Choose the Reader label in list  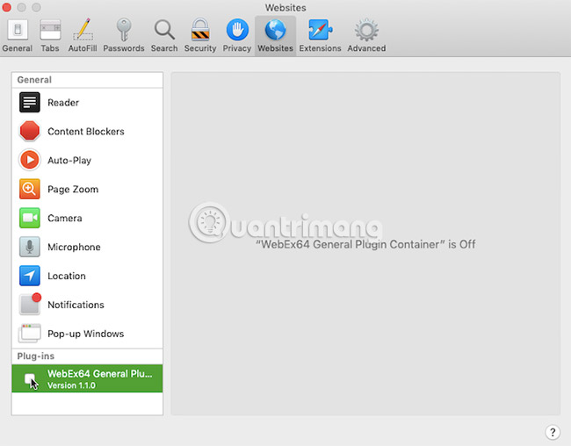[63, 103]
